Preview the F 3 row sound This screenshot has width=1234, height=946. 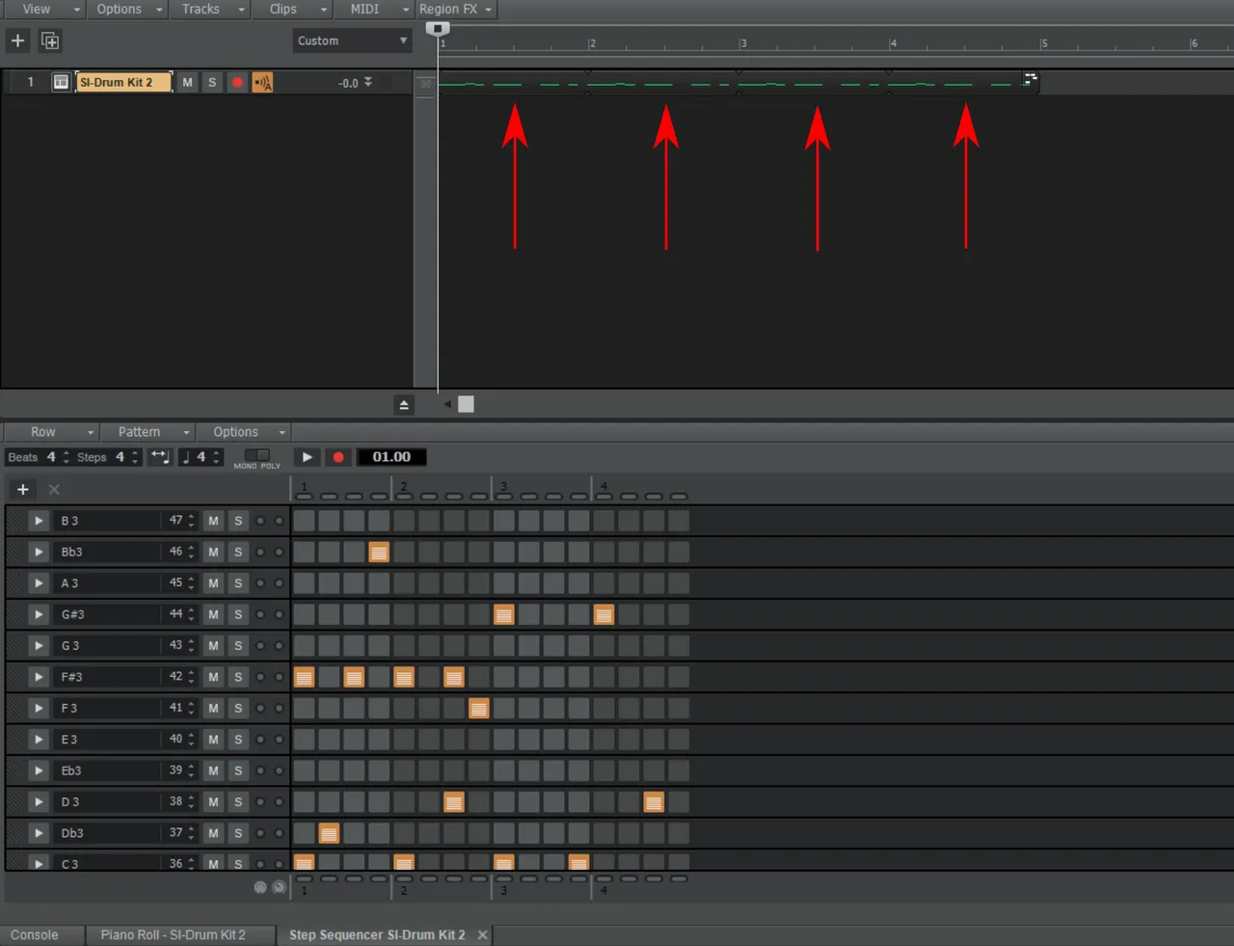[x=39, y=708]
